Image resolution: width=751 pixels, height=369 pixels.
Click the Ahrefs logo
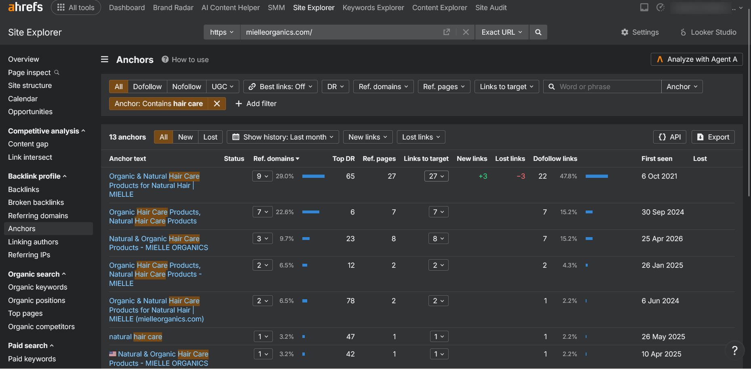coord(25,7)
